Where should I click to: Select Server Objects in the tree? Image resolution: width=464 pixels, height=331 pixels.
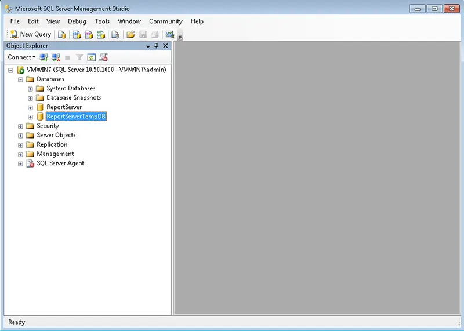point(56,135)
